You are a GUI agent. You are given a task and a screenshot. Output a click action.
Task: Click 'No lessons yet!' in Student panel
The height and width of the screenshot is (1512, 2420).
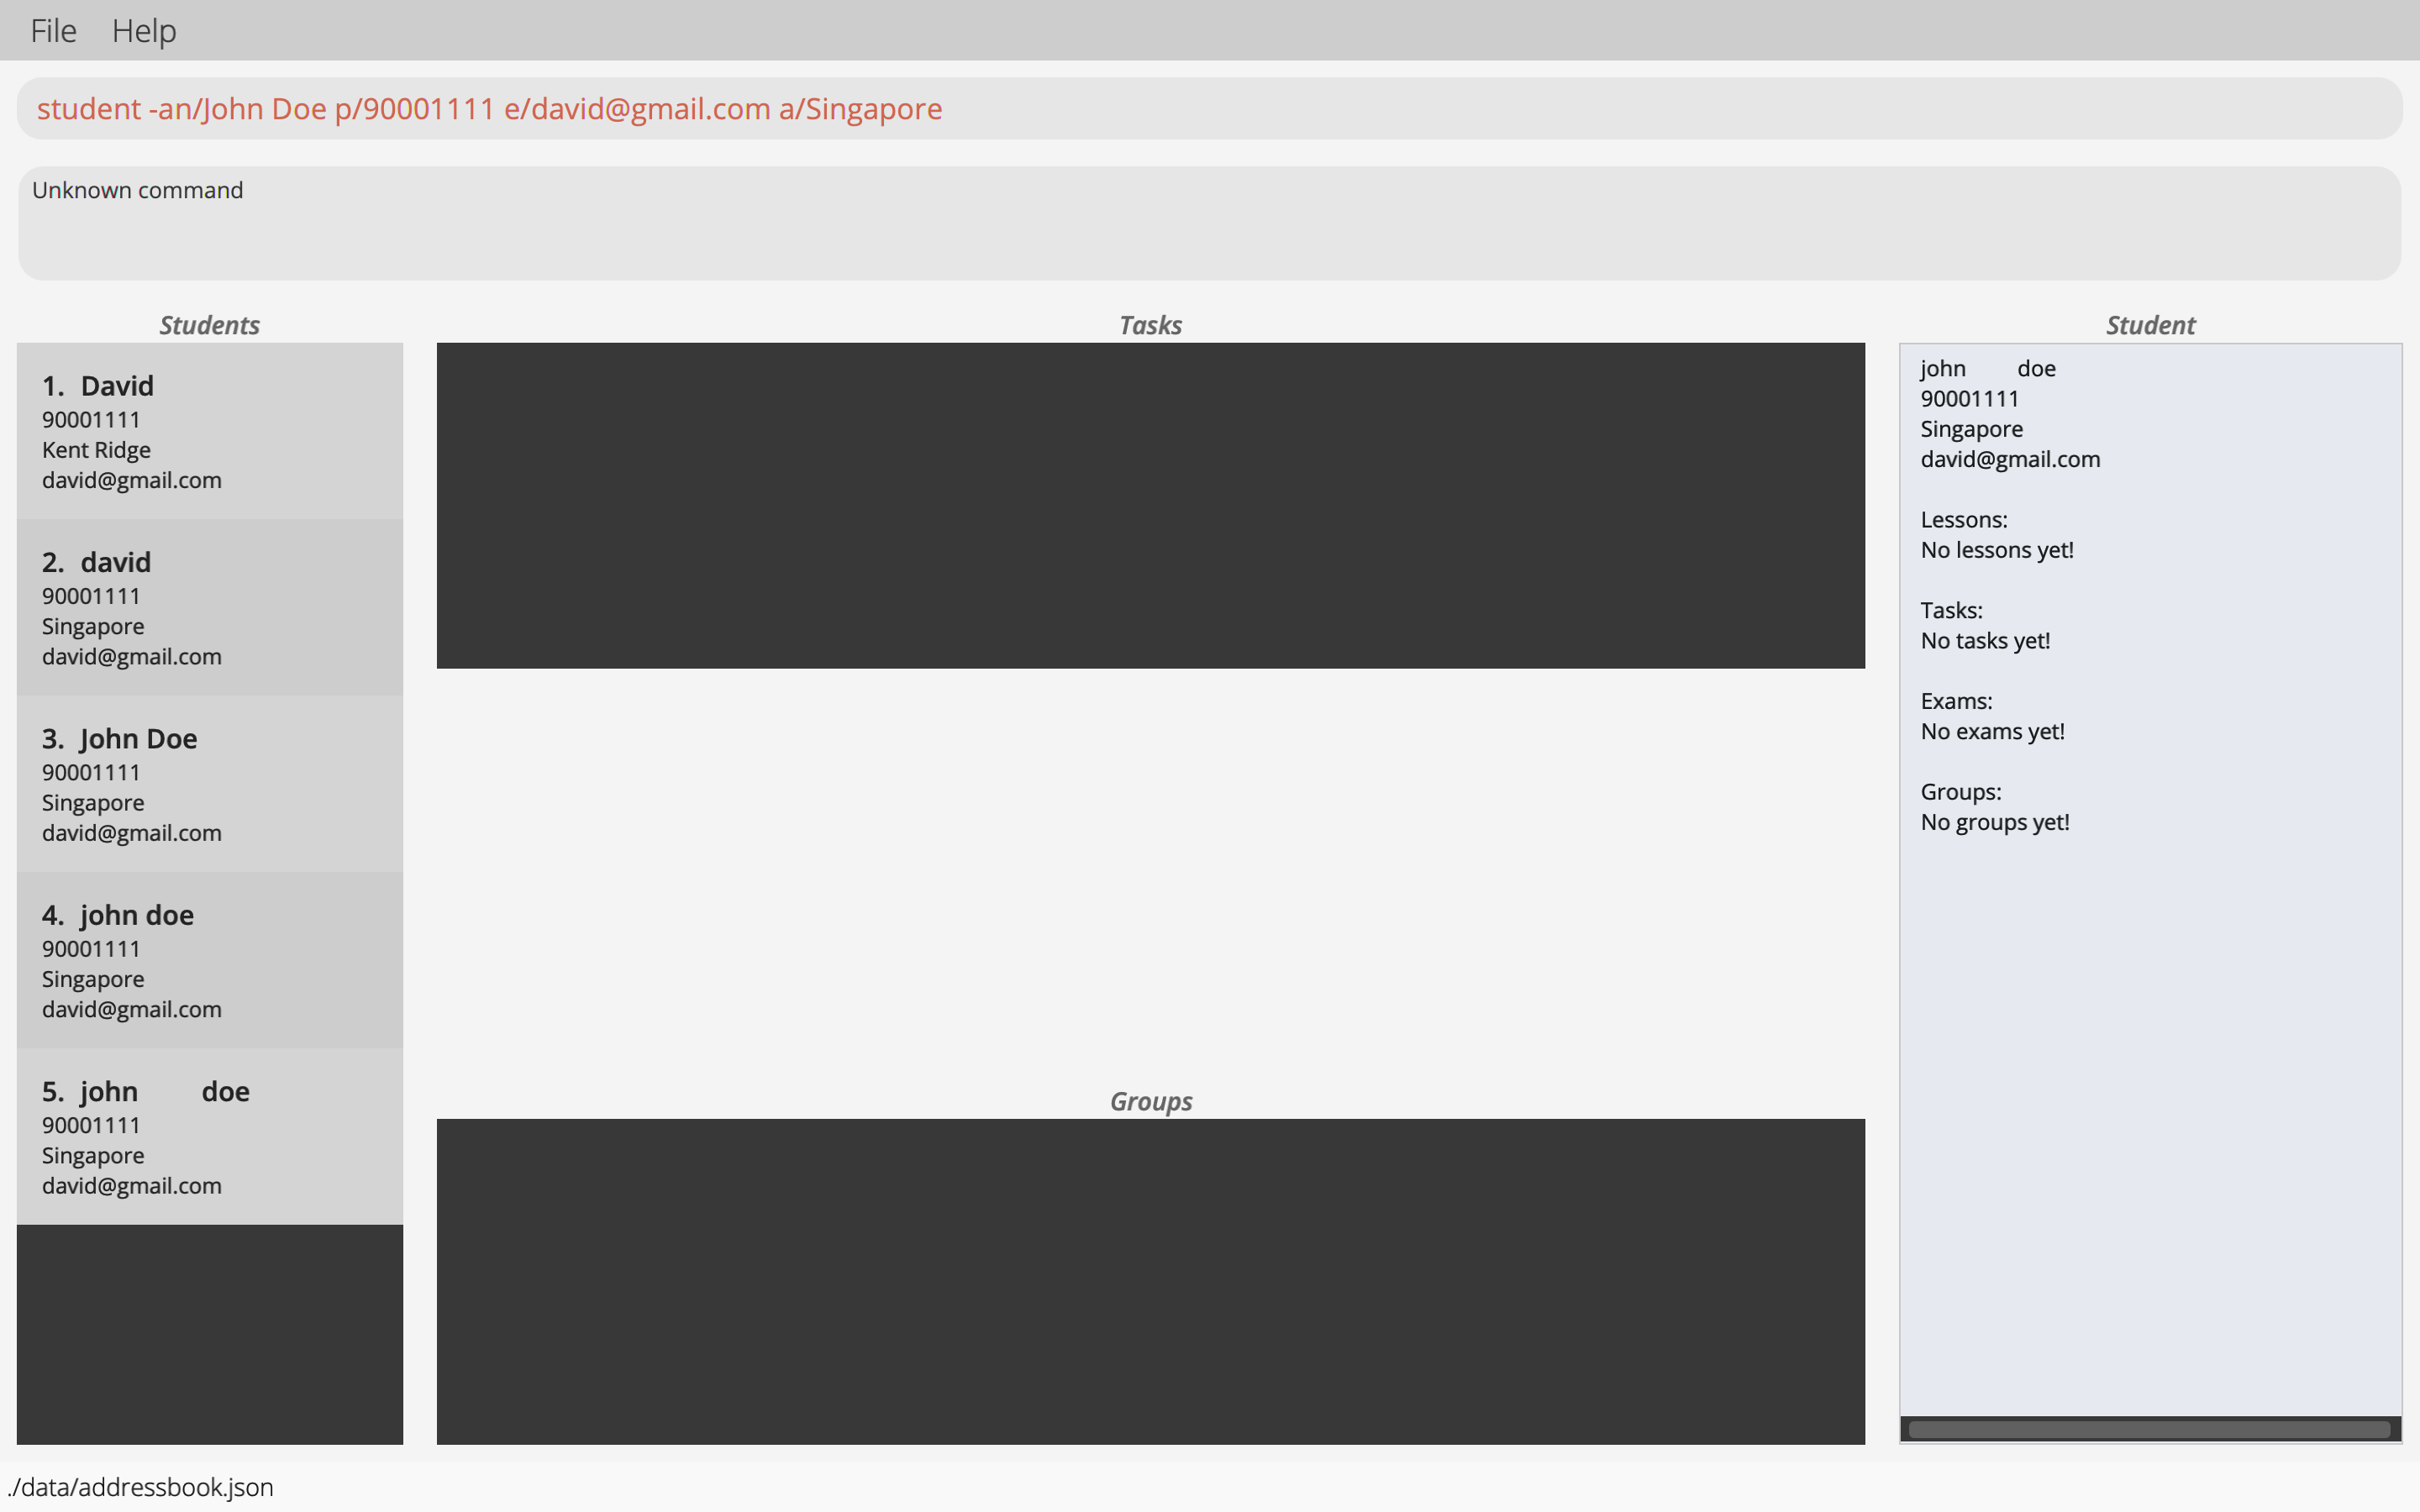click(1997, 550)
